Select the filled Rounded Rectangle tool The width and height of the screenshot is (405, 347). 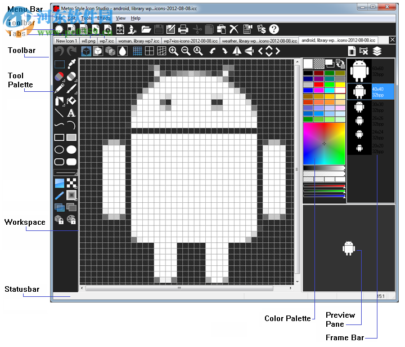(71, 162)
